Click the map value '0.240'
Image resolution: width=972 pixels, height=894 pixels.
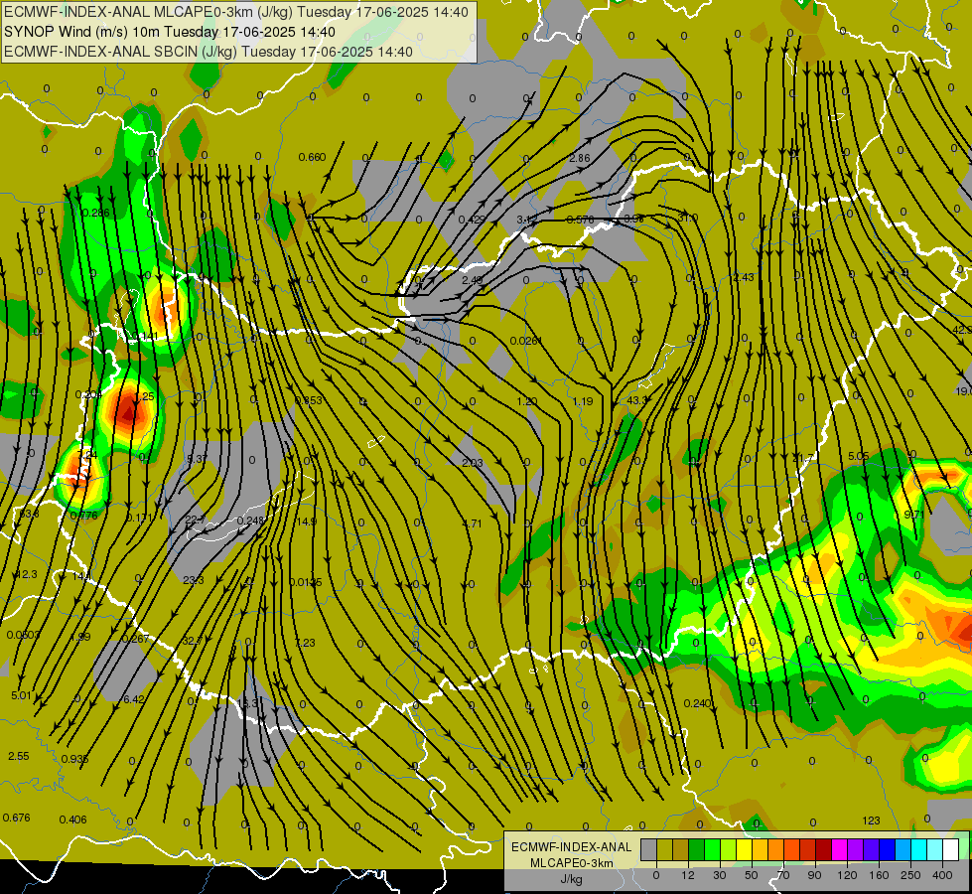(697, 703)
